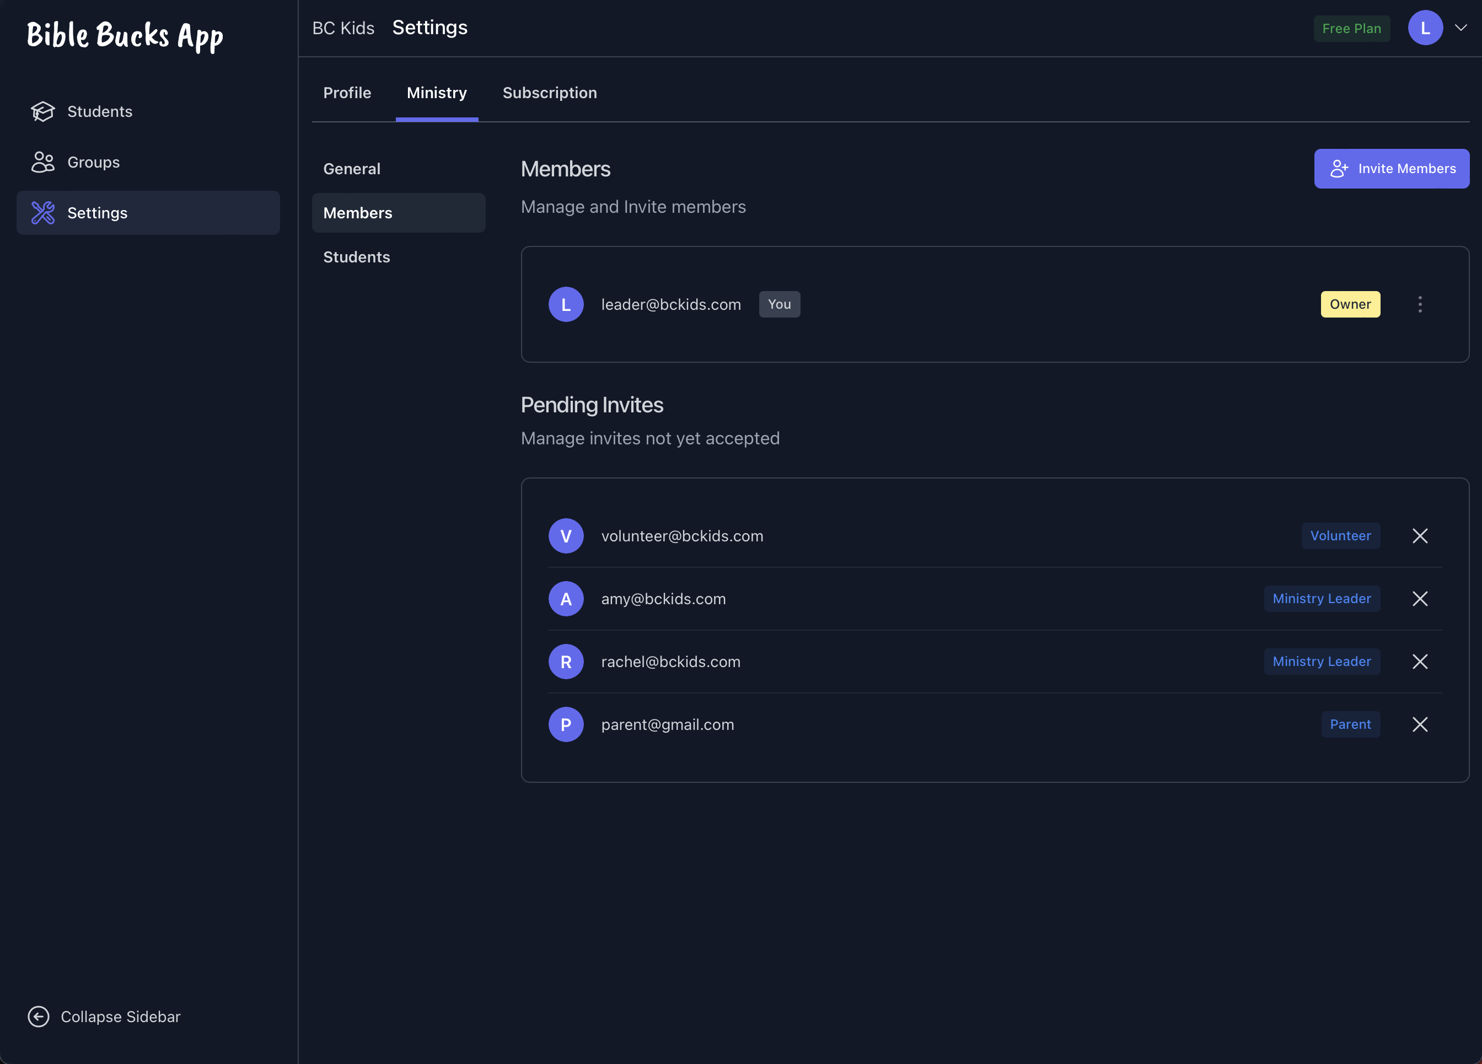The image size is (1482, 1064).
Task: Open Students section under Ministry settings
Action: 356,257
